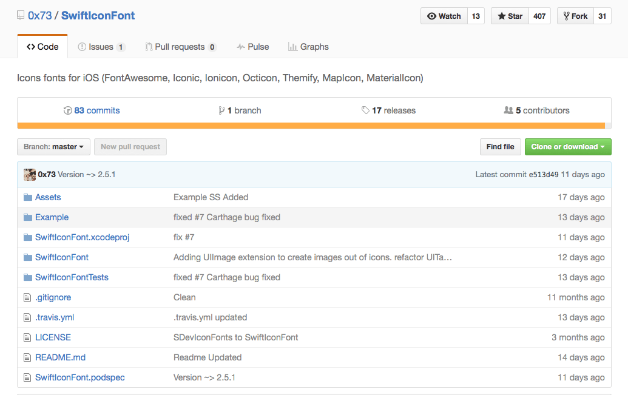Click the file icon beside LICENSE
Screen dimensions: 628x395
pos(27,337)
